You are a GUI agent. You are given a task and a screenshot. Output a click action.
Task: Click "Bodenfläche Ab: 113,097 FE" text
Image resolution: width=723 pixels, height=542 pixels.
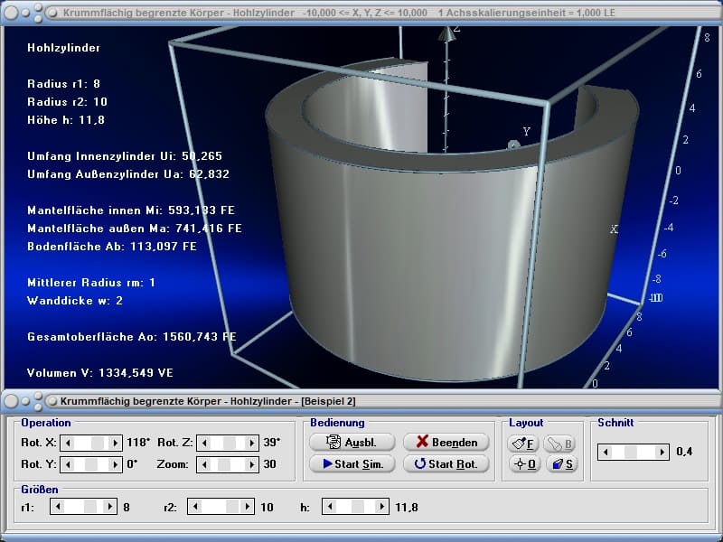pos(112,246)
